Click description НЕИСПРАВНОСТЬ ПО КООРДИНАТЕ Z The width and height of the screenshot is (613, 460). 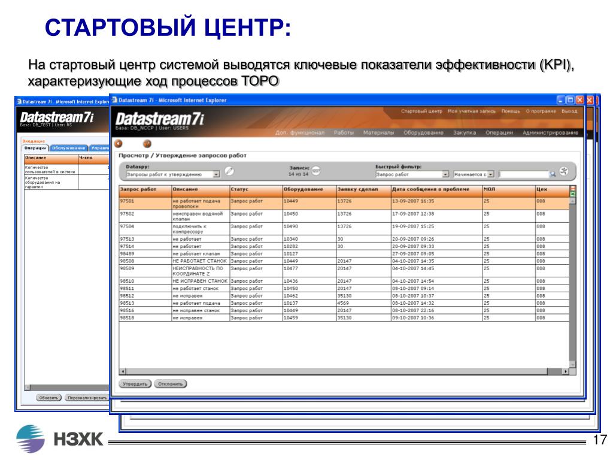[x=198, y=271]
